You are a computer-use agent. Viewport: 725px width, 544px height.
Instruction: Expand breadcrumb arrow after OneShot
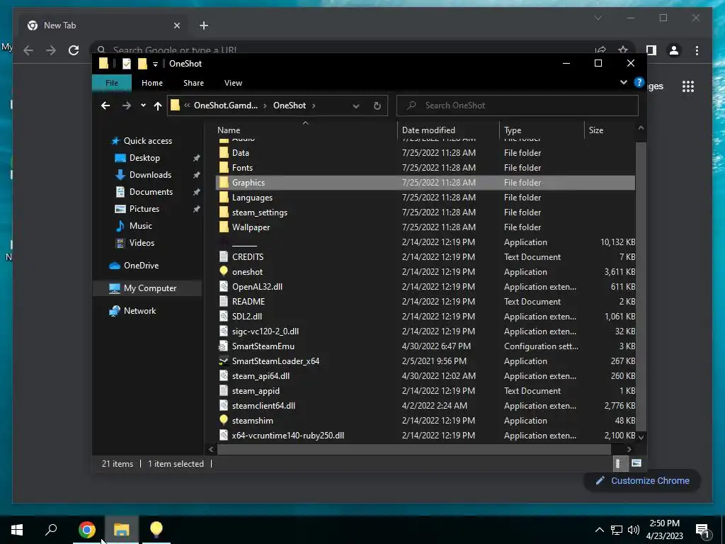[314, 106]
